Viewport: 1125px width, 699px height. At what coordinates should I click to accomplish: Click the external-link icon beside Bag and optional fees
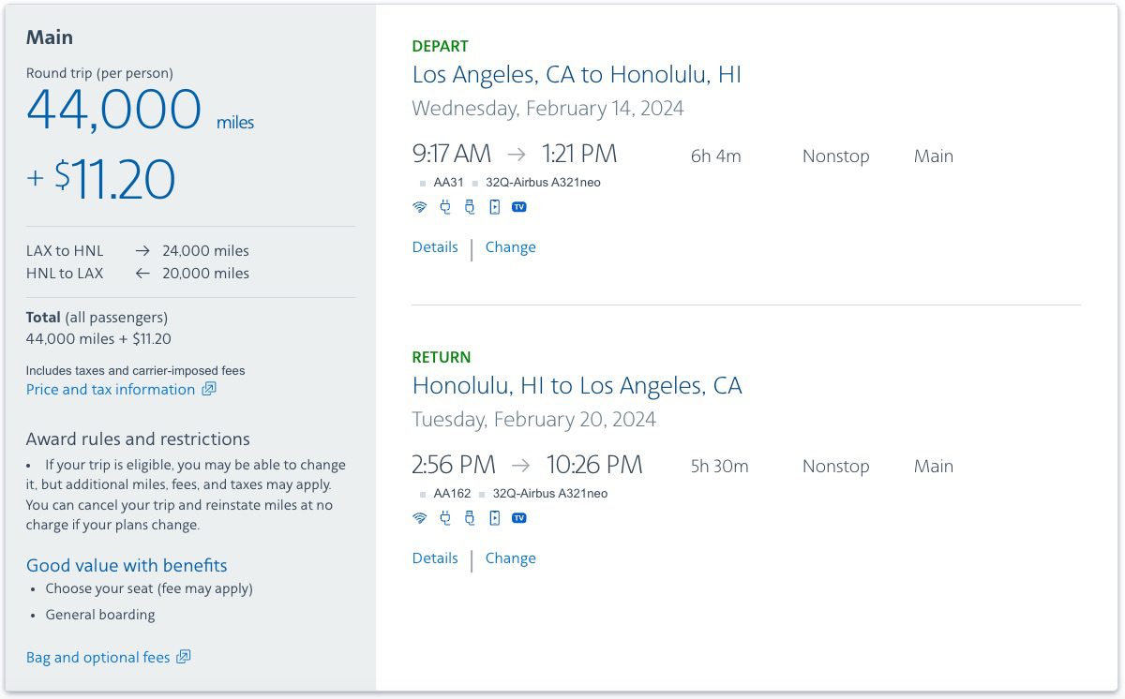(185, 657)
